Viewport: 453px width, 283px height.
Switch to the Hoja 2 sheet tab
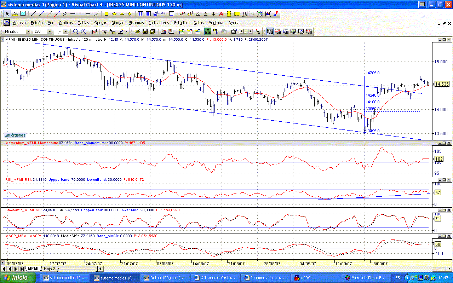tap(50, 269)
